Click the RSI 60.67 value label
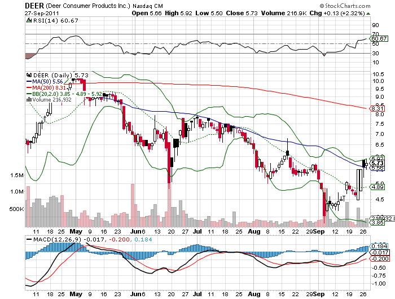This screenshot has width=395, height=299. point(379,39)
